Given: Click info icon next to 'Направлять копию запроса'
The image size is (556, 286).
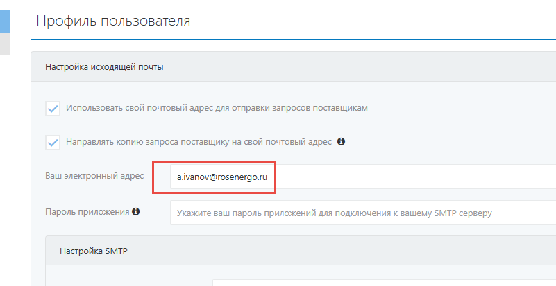Looking at the screenshot, I should point(341,141).
